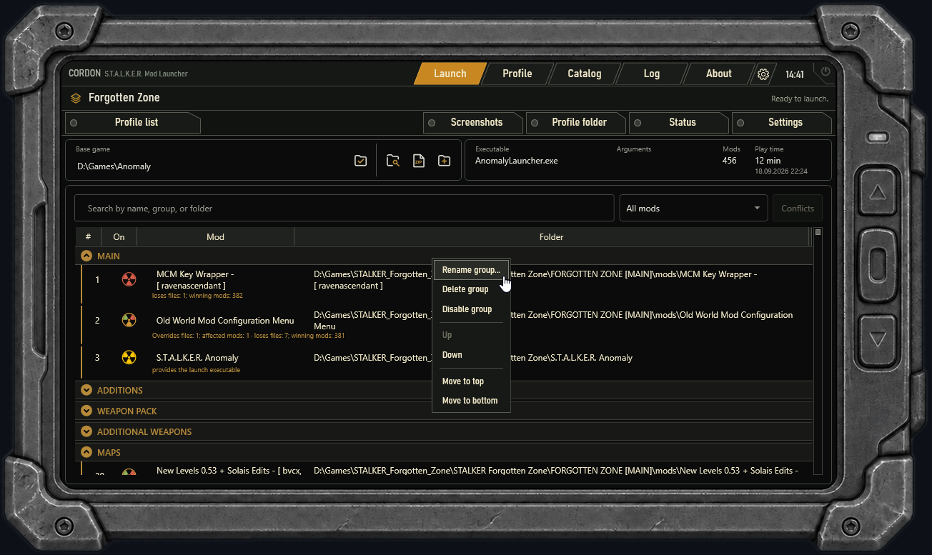
Task: Expand the ADDITIONS group
Action: (x=86, y=390)
